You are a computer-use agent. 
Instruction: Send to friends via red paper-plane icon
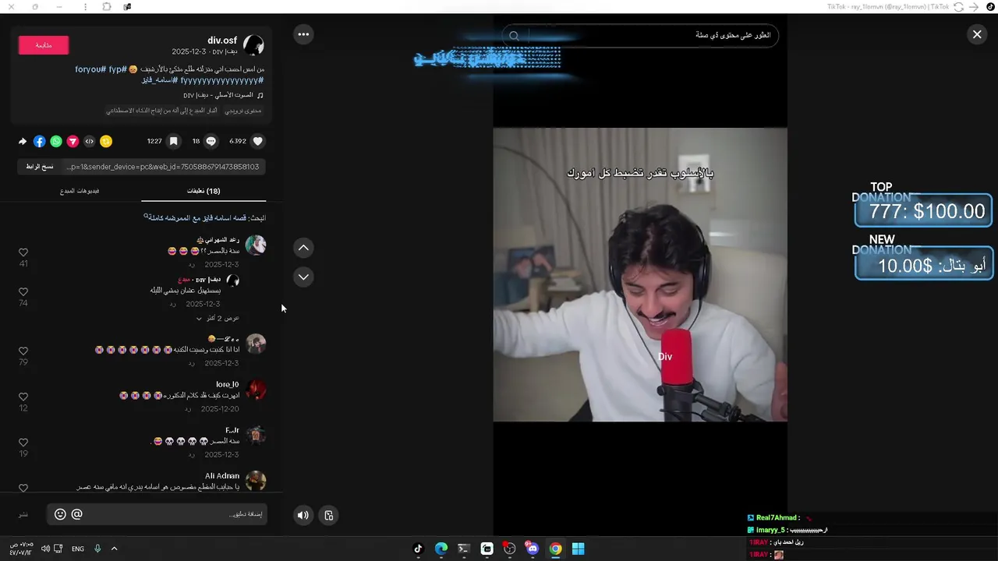tap(73, 141)
